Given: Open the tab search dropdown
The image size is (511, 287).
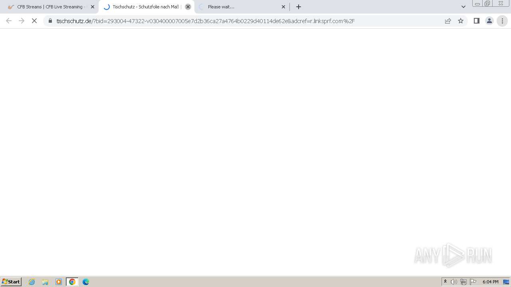Looking at the screenshot, I should 463,7.
